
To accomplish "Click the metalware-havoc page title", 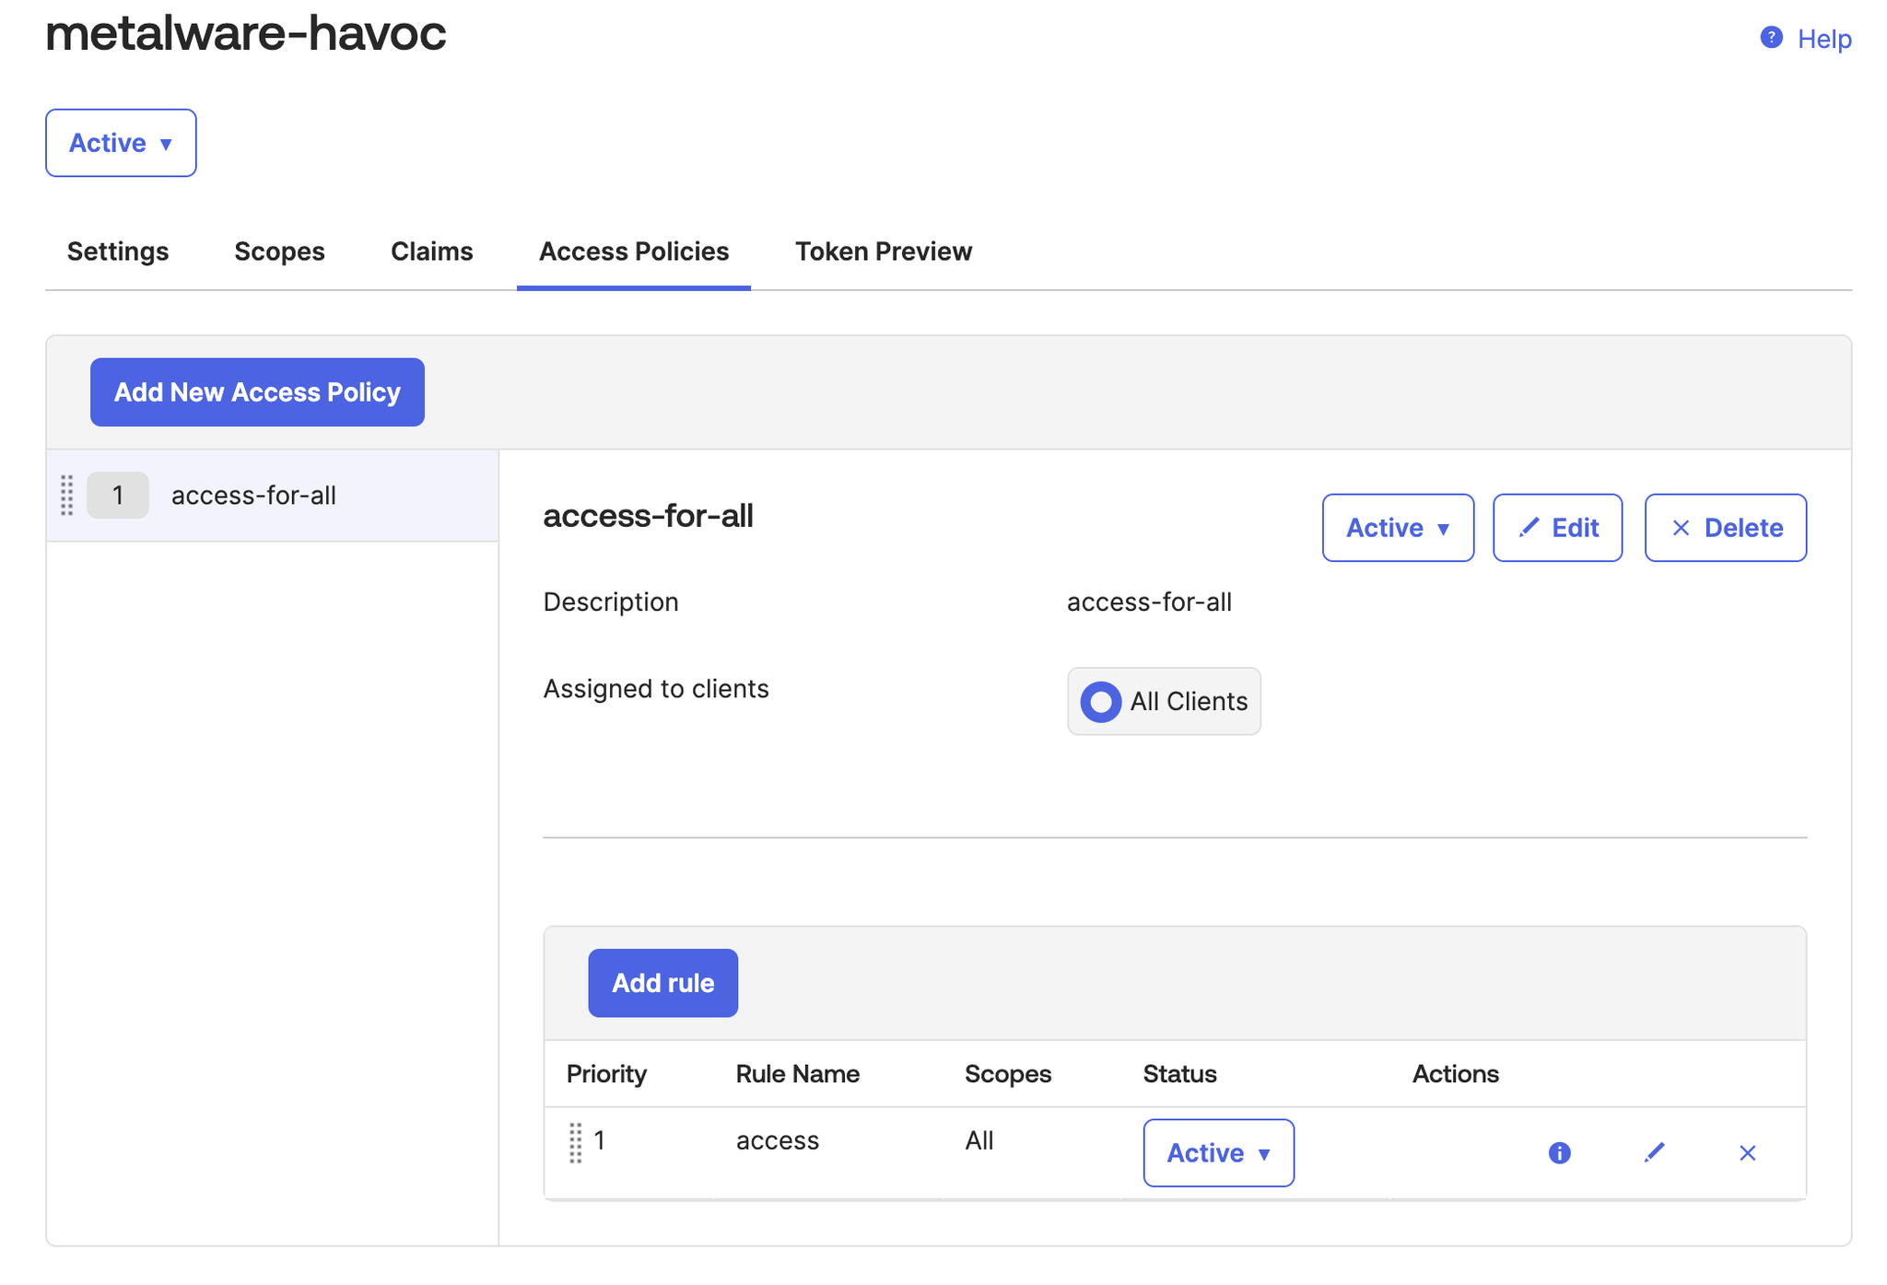I will click(x=246, y=33).
